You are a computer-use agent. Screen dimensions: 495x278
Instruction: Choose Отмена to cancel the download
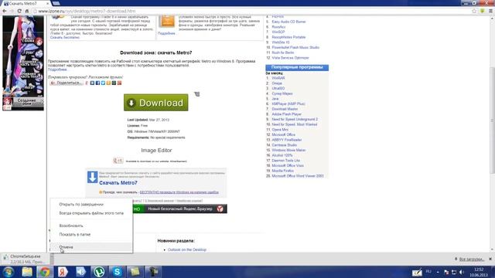coord(66,247)
